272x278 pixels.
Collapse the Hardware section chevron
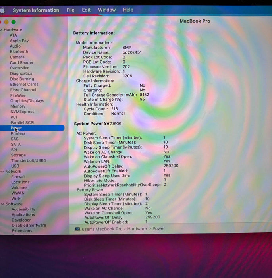[1, 30]
